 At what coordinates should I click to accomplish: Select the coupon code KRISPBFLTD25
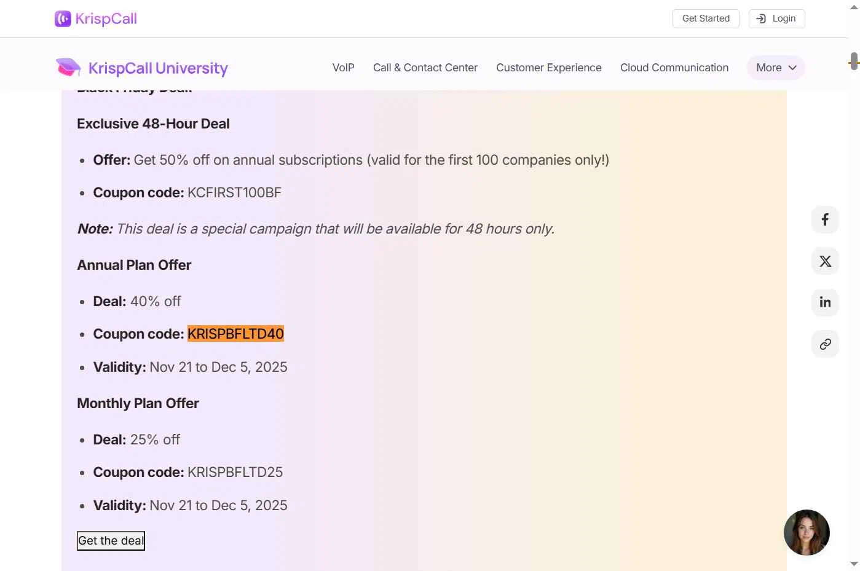(235, 472)
